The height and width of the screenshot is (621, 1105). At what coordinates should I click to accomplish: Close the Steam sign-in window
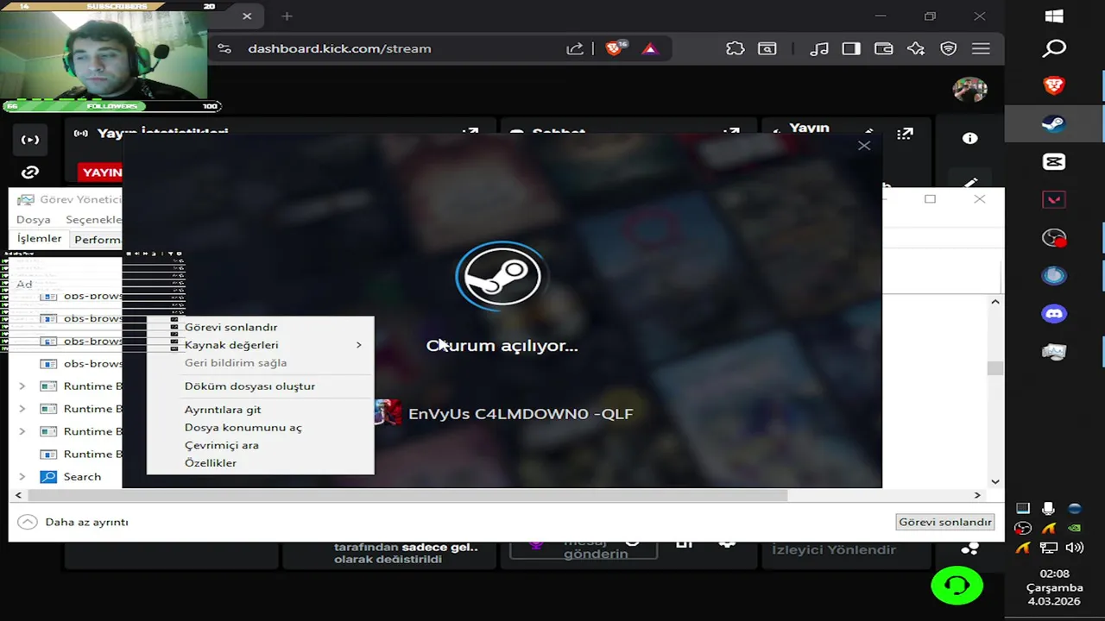(864, 146)
